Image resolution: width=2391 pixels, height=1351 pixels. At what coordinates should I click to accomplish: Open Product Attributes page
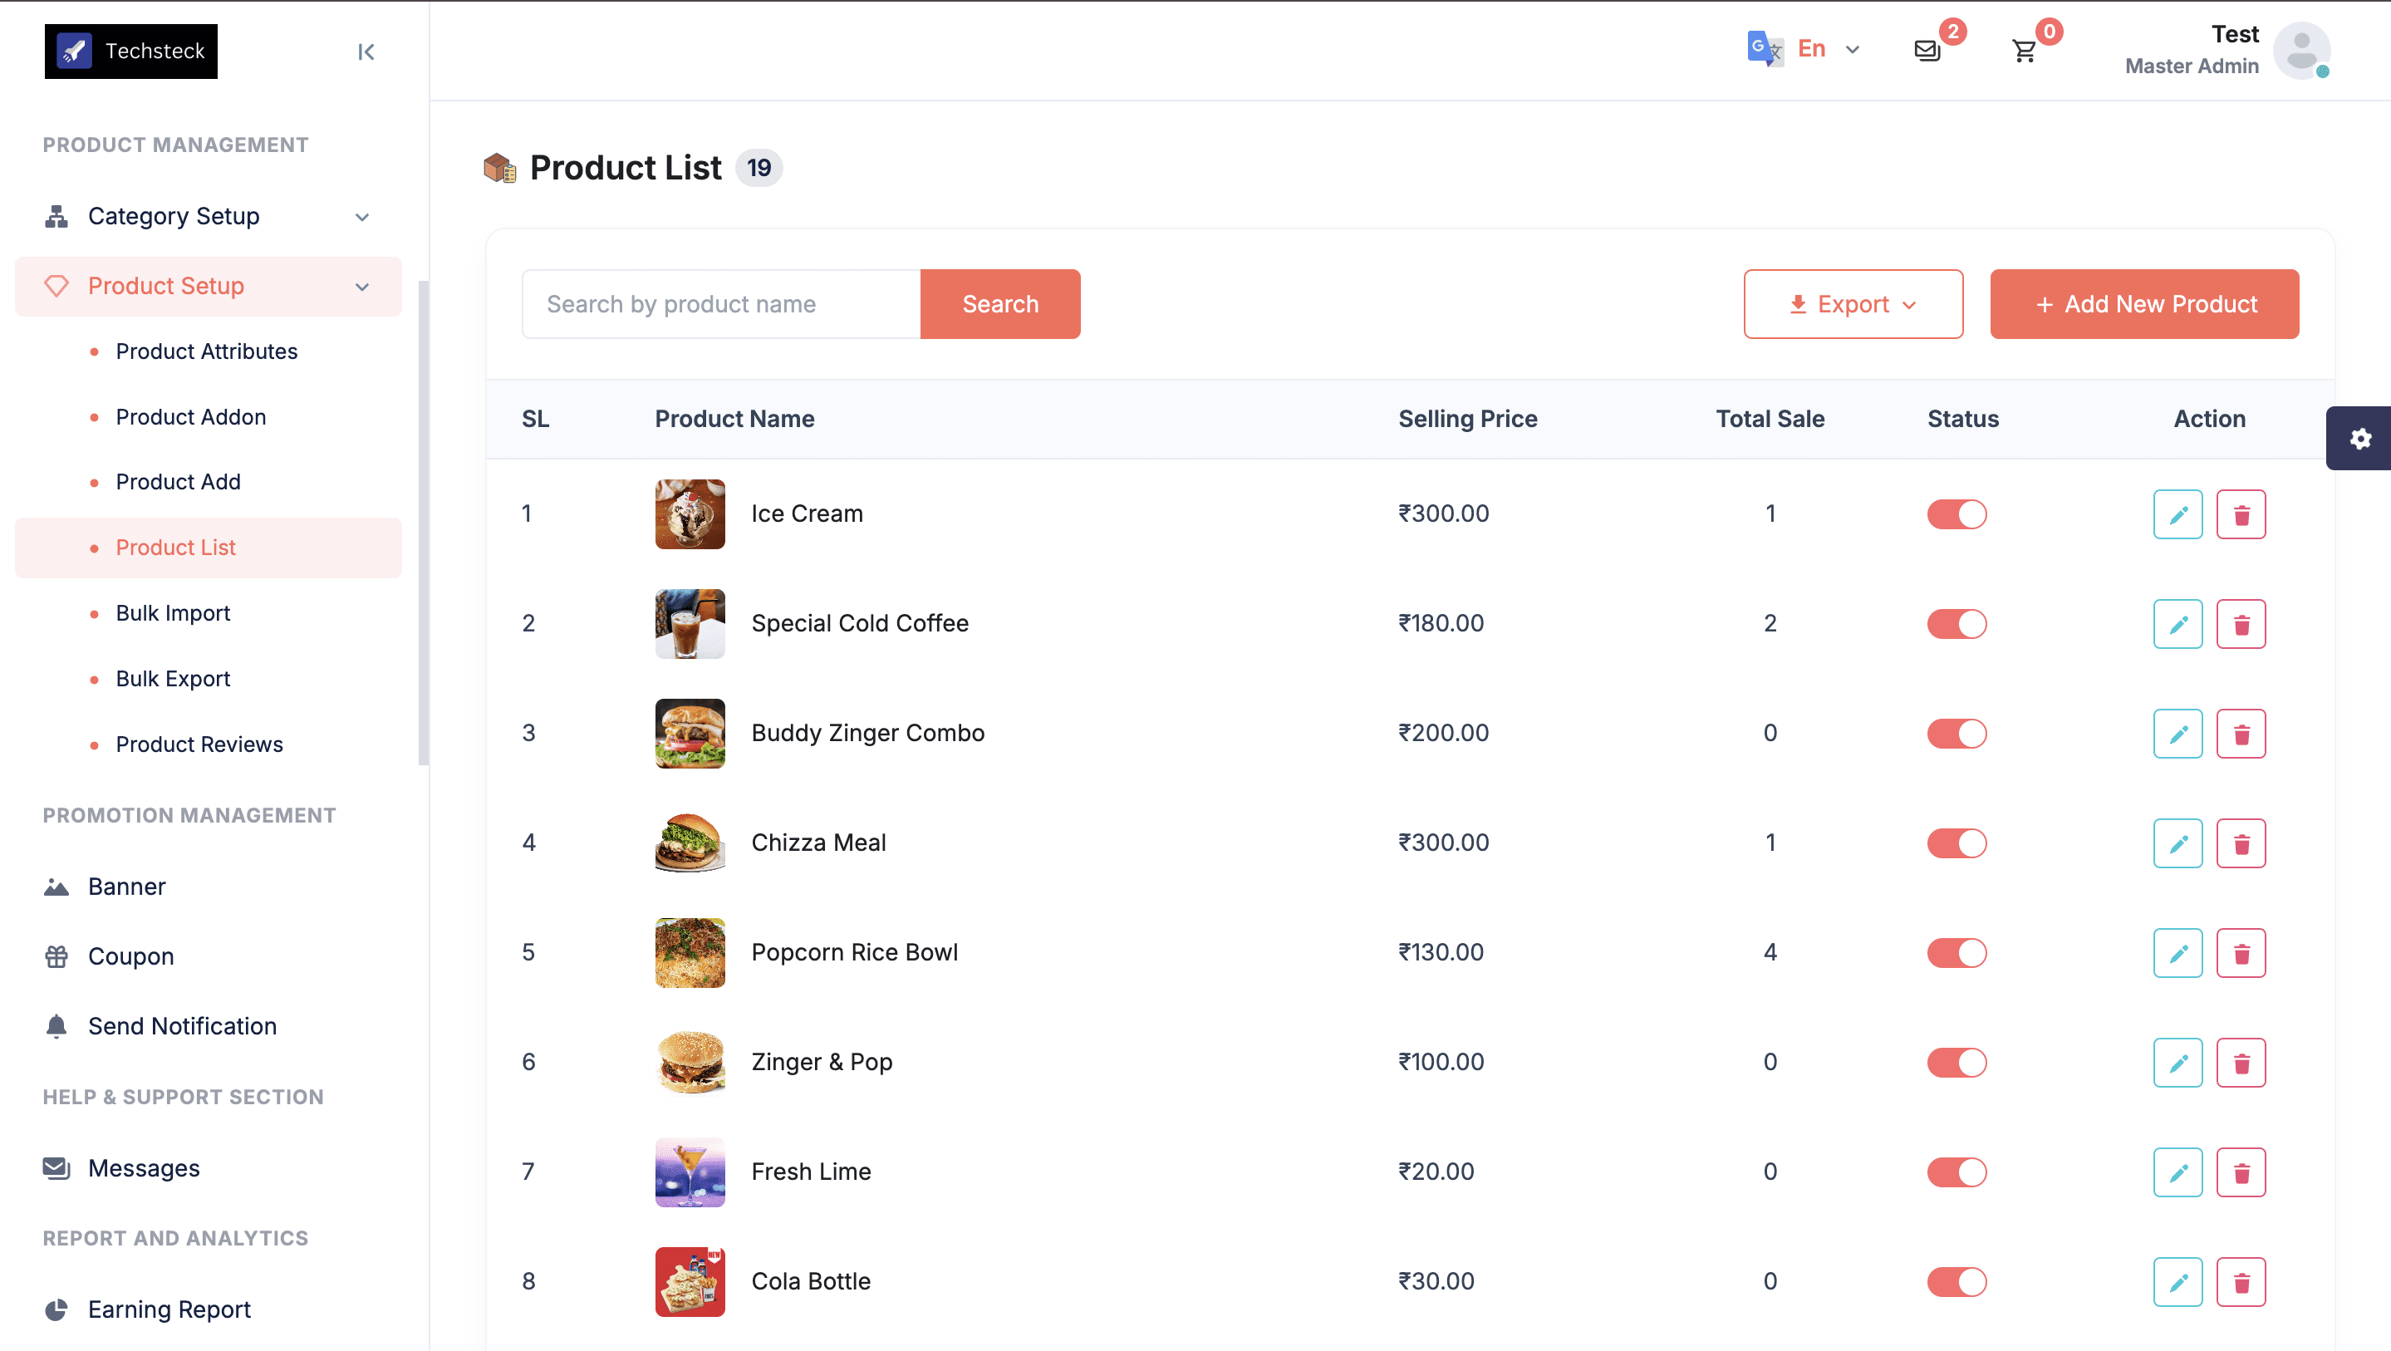click(206, 352)
